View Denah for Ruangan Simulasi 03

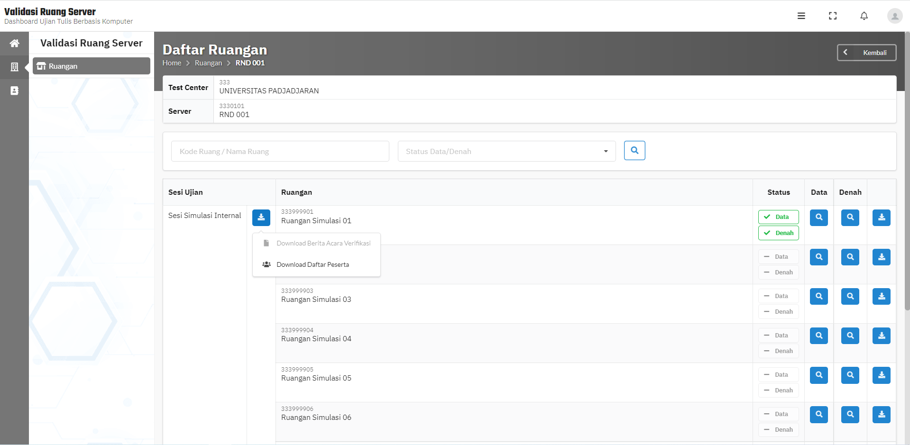pos(850,296)
